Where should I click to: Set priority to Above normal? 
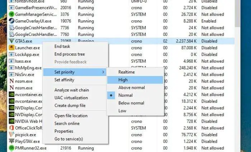[x=132, y=87]
